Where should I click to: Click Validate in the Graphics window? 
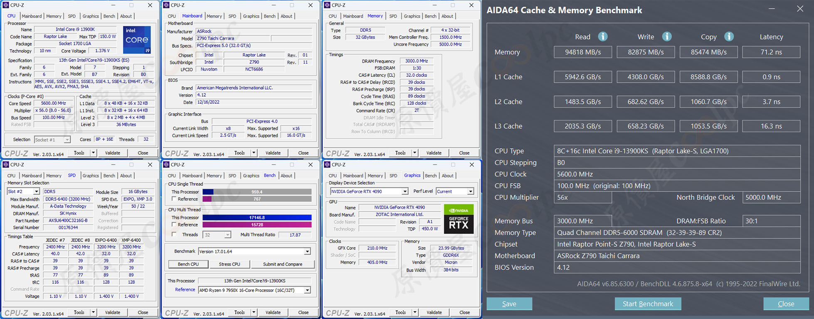[434, 312]
